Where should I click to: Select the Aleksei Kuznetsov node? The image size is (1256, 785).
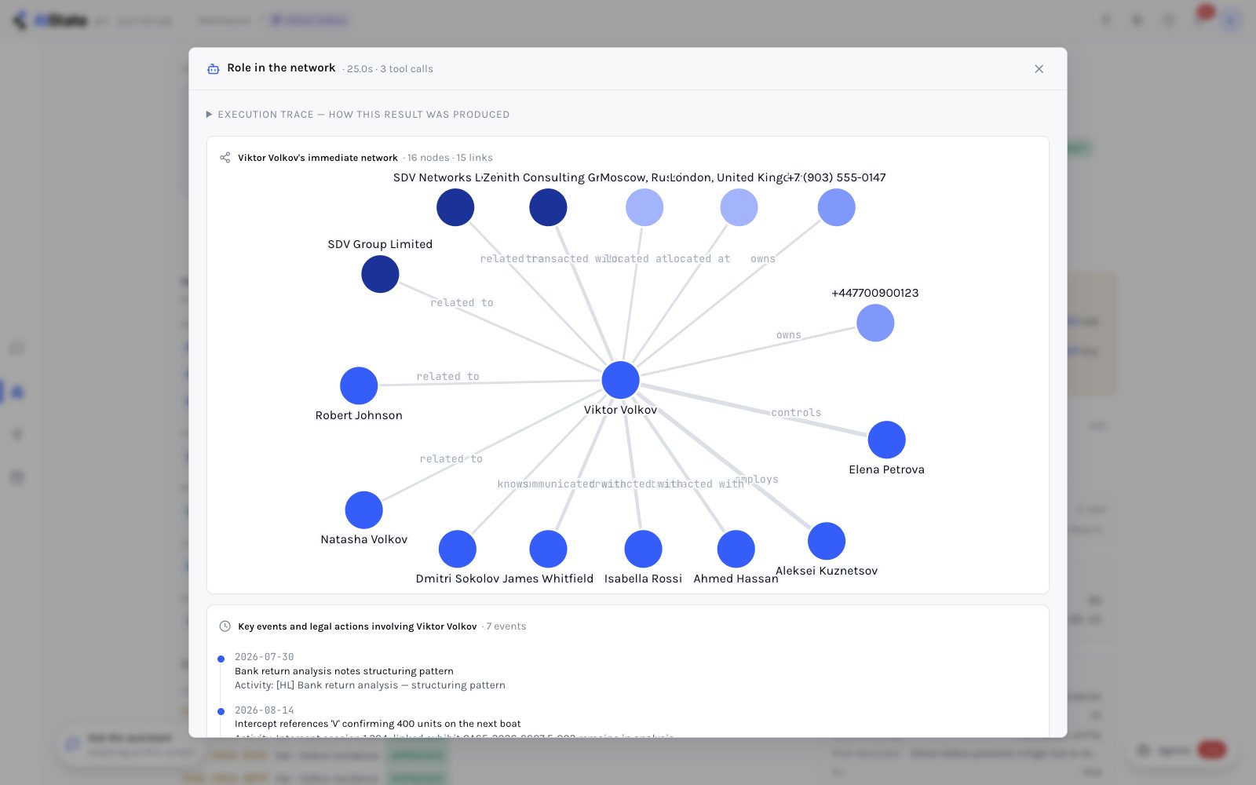pos(827,541)
